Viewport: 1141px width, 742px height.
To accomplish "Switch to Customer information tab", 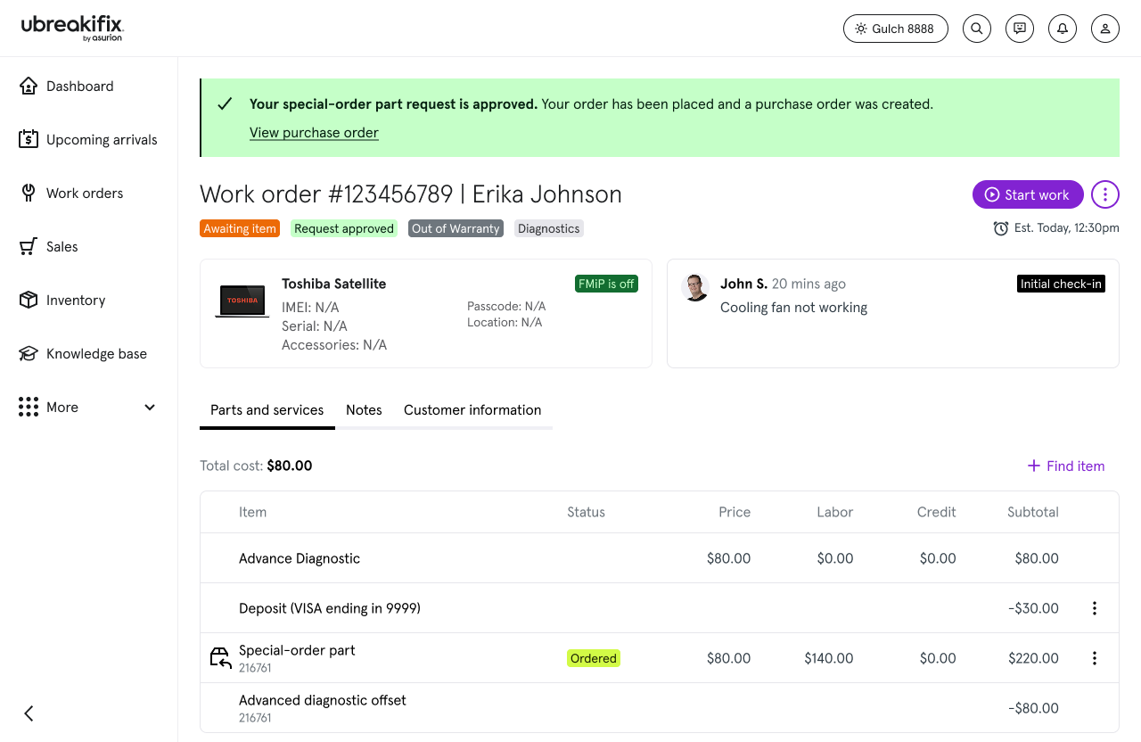I will (x=472, y=410).
